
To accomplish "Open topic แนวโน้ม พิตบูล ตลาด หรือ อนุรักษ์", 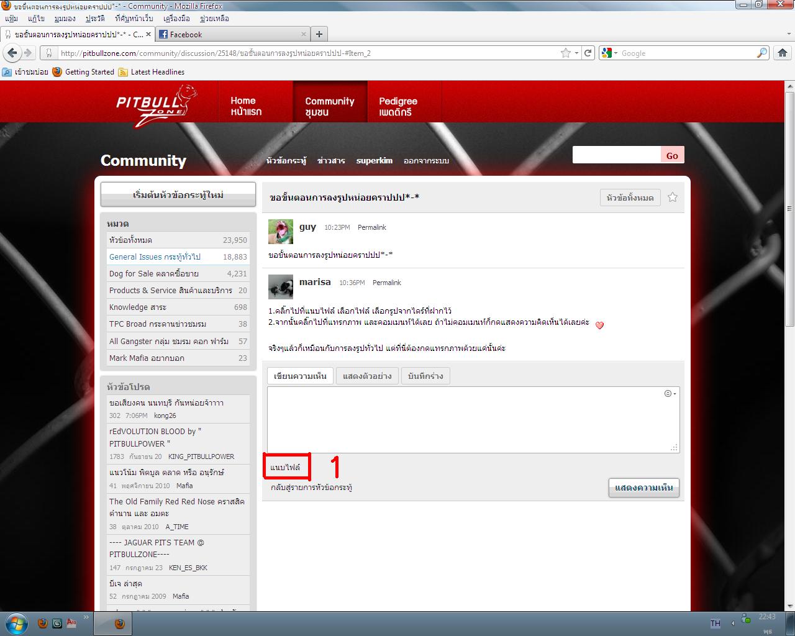I will (x=166, y=472).
